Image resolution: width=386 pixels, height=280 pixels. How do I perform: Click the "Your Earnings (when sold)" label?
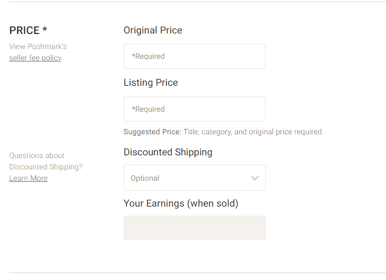[x=181, y=203]
